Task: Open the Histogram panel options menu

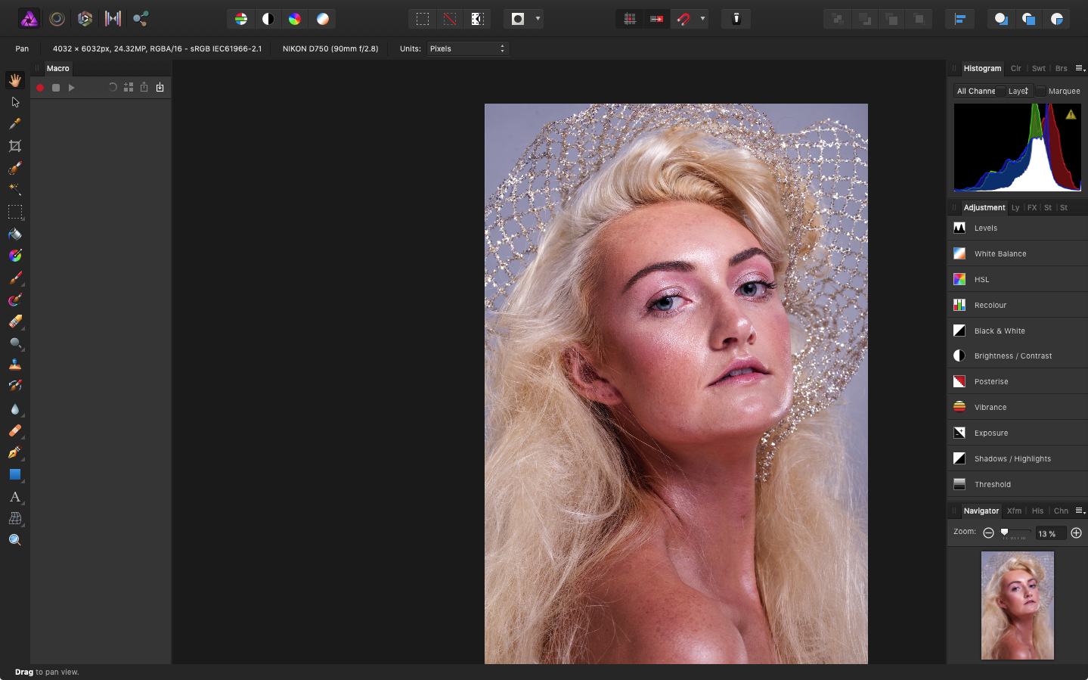Action: (x=1080, y=68)
